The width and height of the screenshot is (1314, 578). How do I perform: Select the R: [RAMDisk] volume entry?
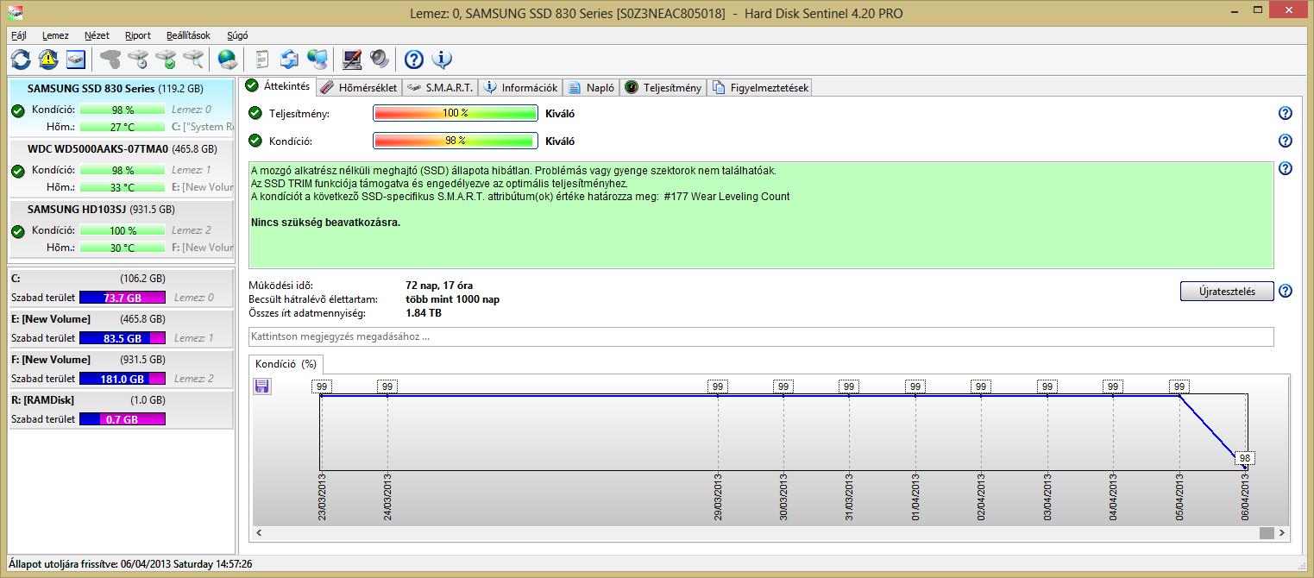pos(121,410)
